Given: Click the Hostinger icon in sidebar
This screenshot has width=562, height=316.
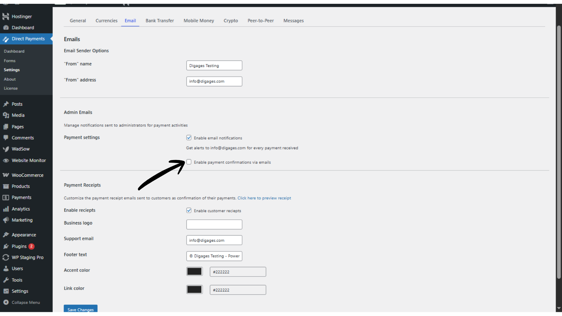Looking at the screenshot, I should tap(6, 16).
